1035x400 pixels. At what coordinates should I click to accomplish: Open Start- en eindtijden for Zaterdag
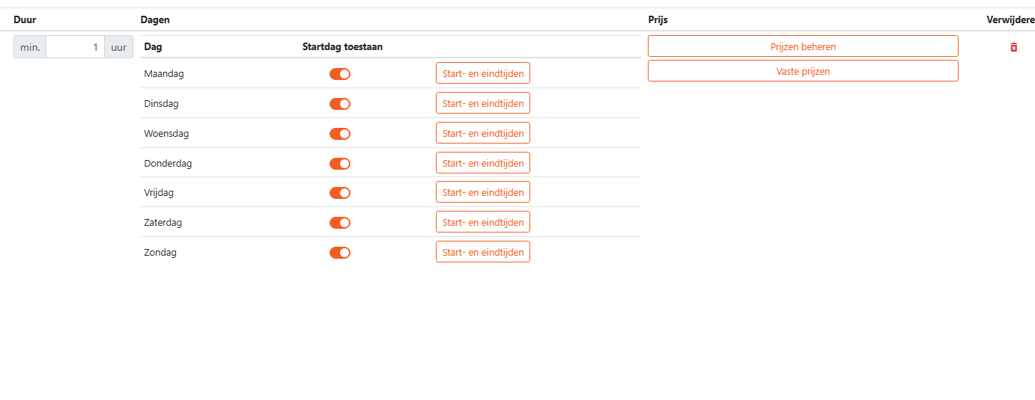click(x=483, y=222)
